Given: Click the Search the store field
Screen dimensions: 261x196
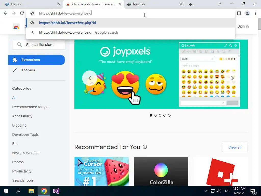Looking at the screenshot, I should tap(39, 45).
